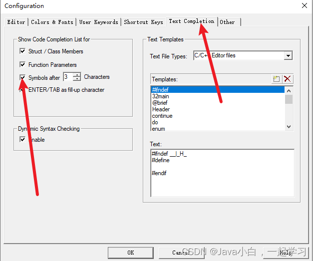Screen dimensions: 313x261
Task: Open the Text File Types dropdown
Action: point(288,55)
